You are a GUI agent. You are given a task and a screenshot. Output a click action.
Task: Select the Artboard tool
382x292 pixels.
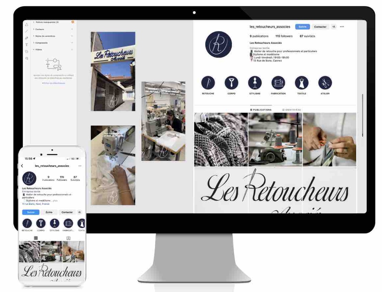[27, 52]
